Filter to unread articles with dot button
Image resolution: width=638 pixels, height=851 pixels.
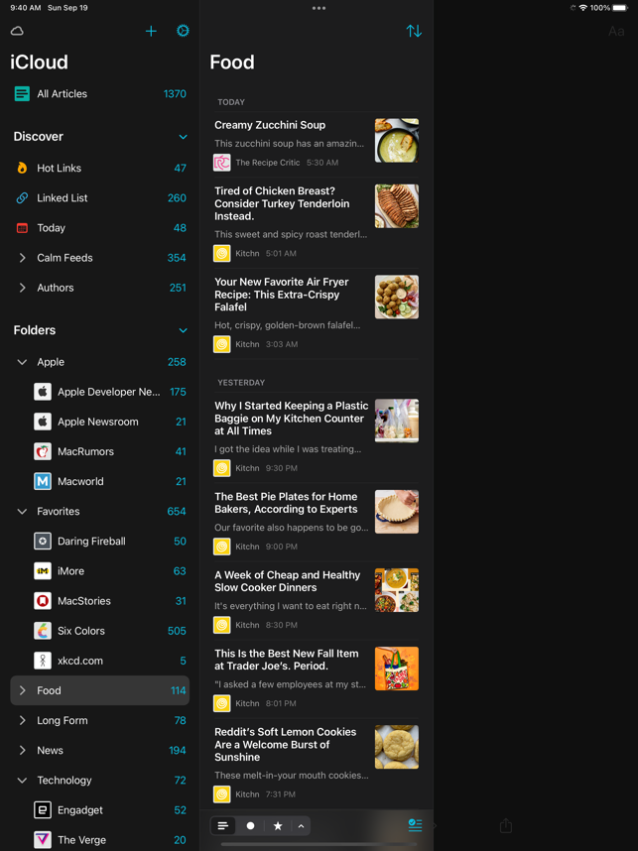point(250,825)
